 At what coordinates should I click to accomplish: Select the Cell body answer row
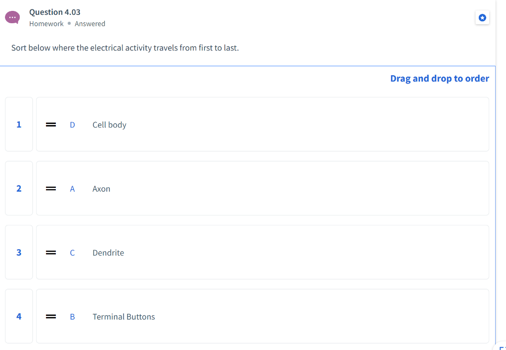[262, 124]
